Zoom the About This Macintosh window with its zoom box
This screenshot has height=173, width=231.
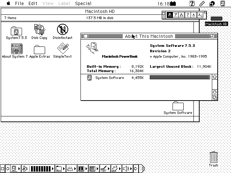pos(212,36)
